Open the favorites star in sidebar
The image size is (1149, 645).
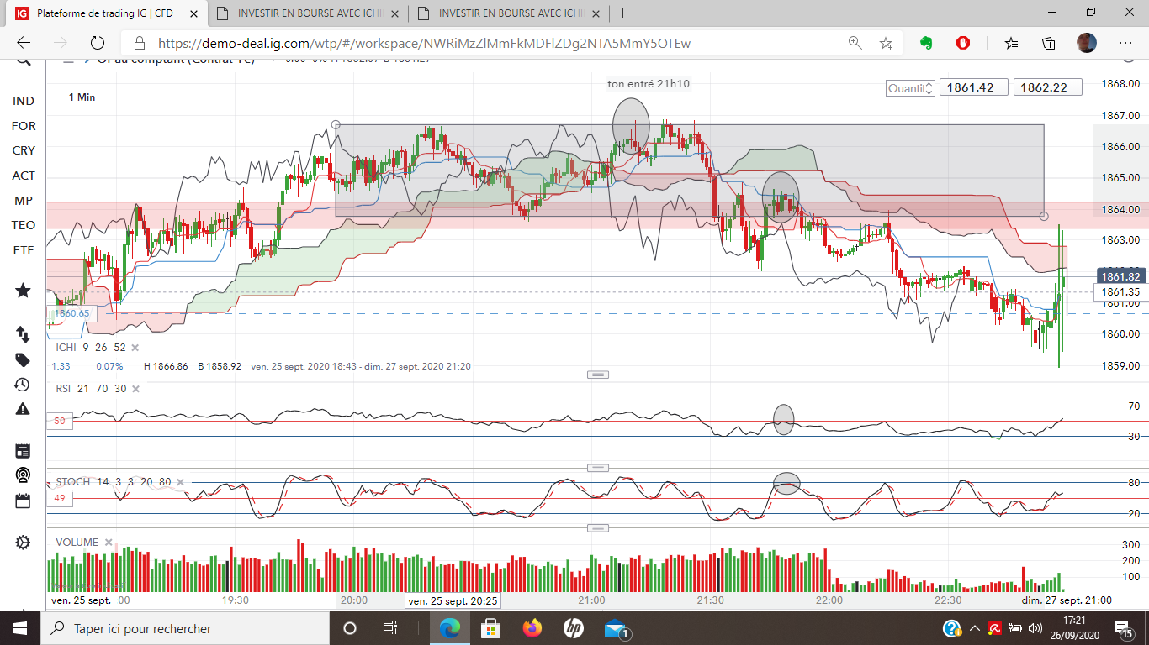point(23,291)
